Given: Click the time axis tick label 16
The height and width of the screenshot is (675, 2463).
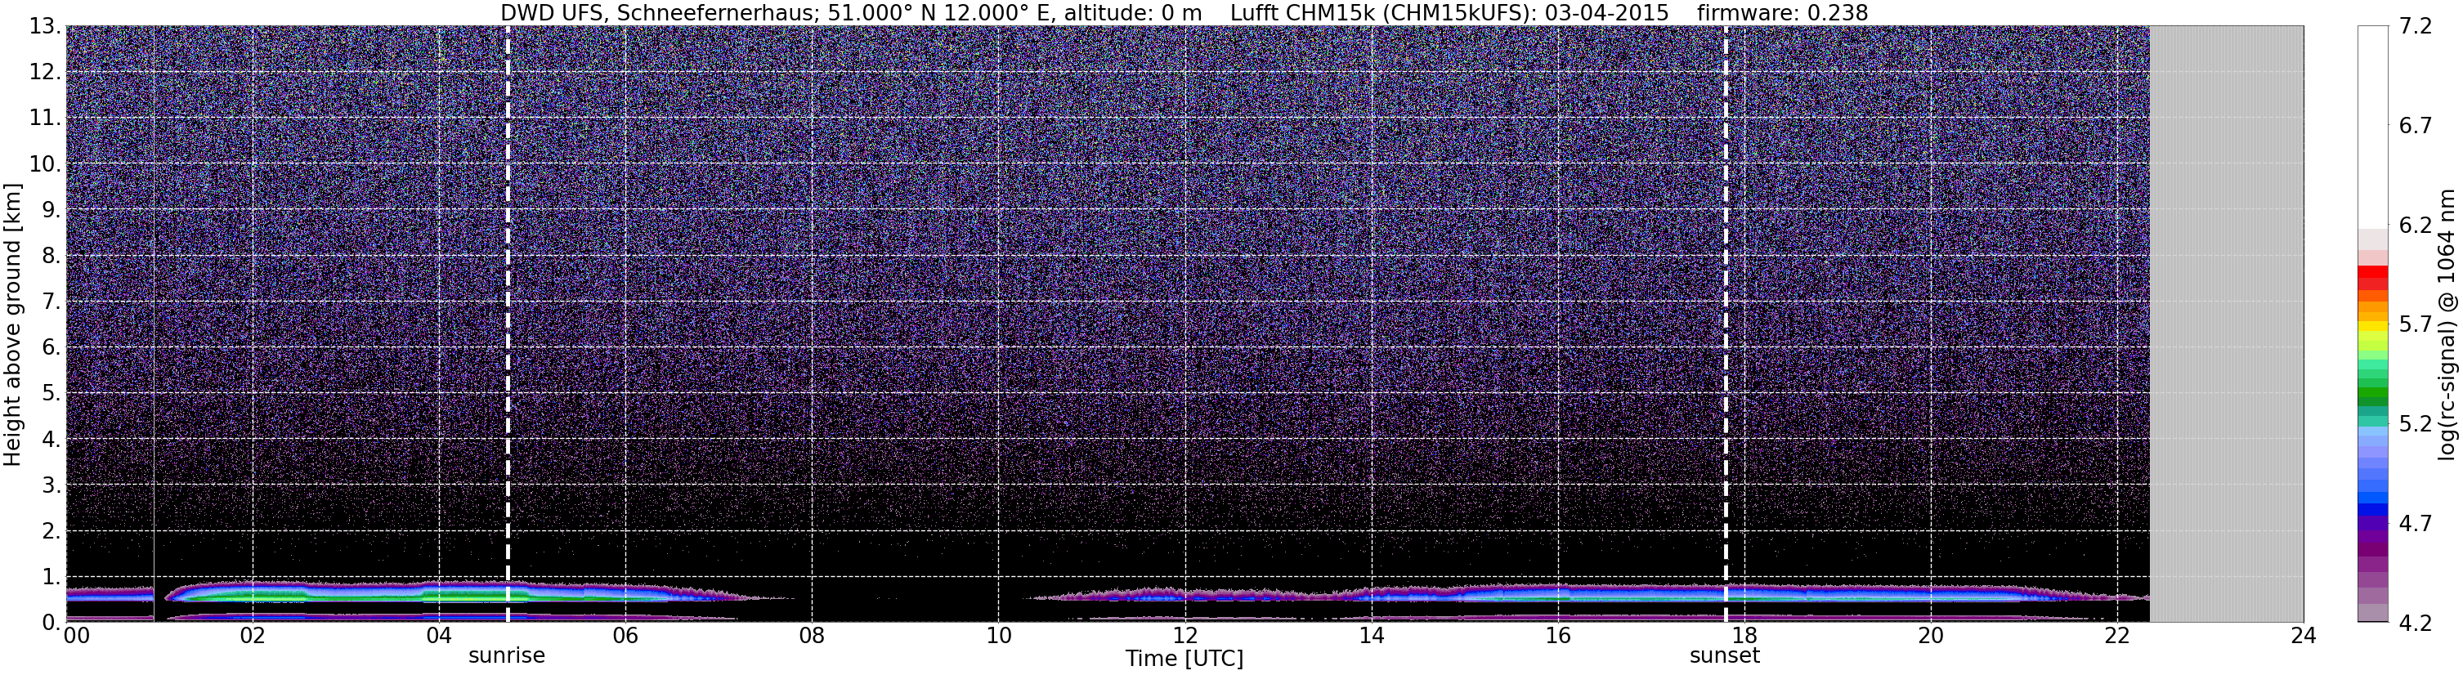Looking at the screenshot, I should click(x=1557, y=637).
